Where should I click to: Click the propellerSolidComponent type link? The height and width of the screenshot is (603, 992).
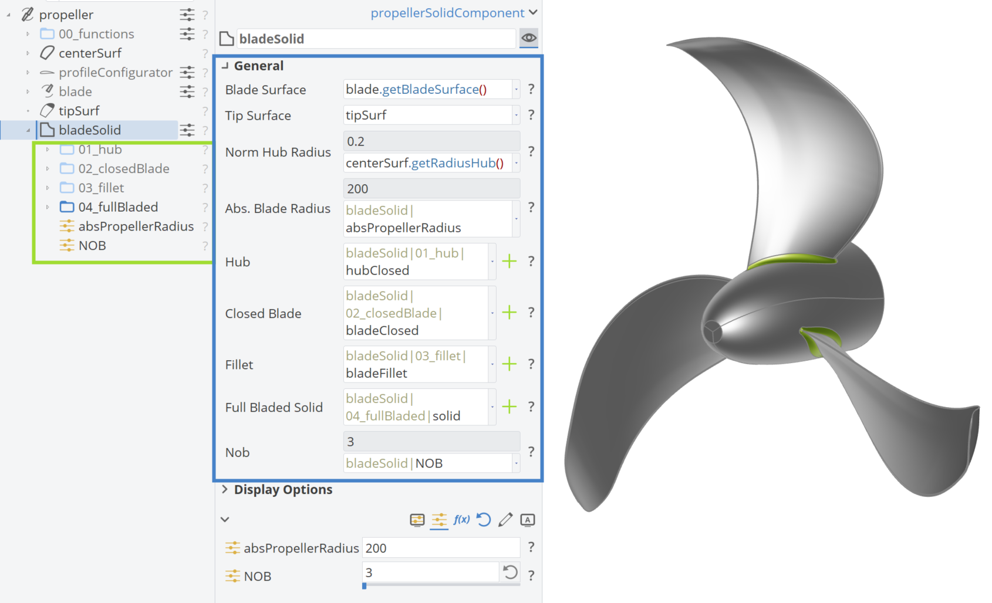coord(447,12)
